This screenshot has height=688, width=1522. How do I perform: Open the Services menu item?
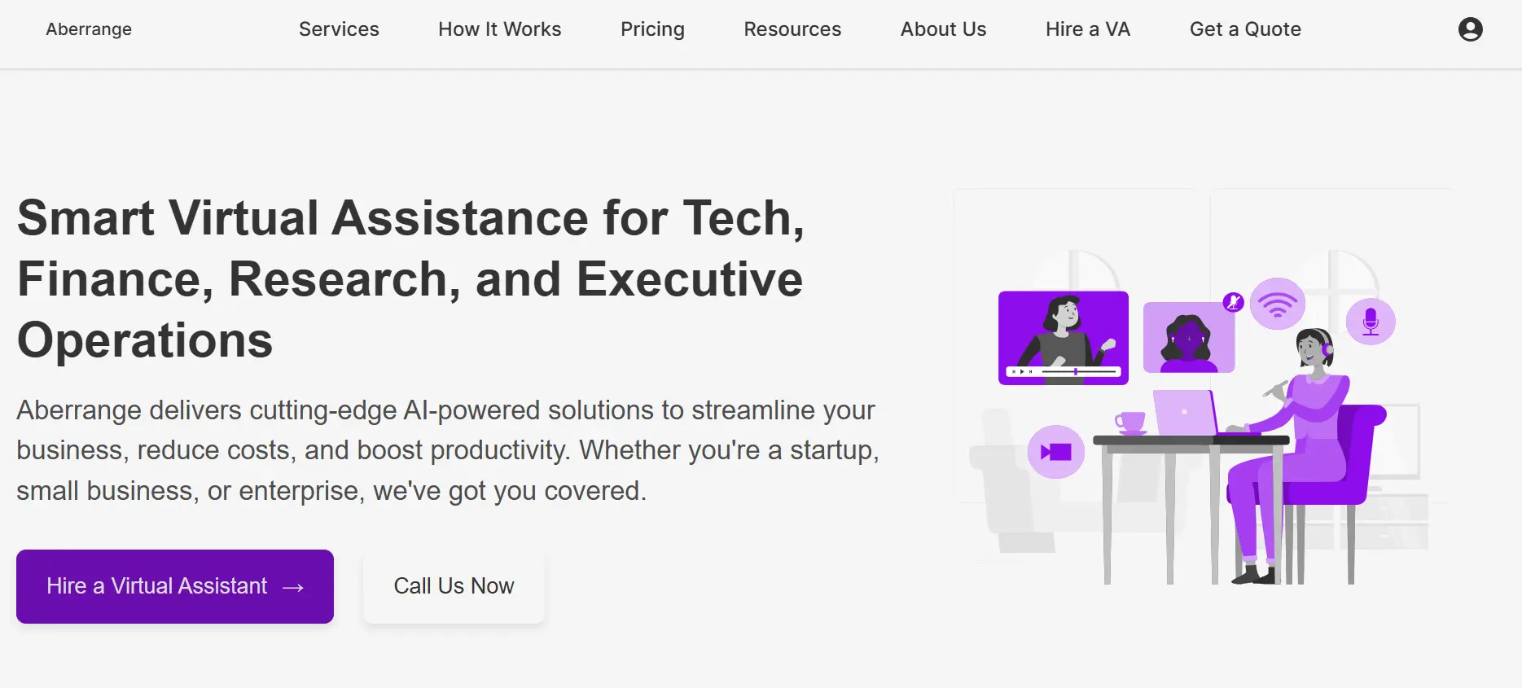339,29
